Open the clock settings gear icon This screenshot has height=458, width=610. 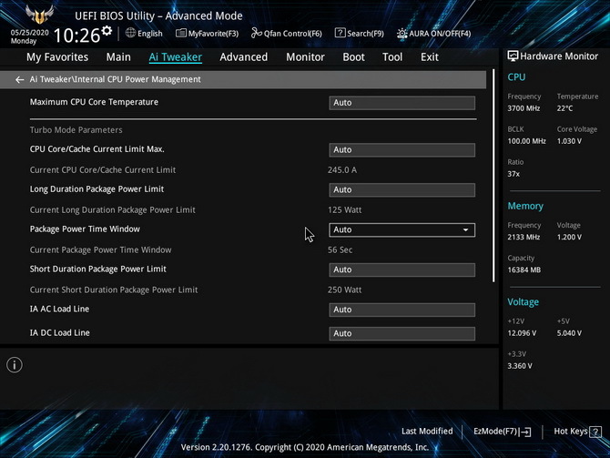107,31
